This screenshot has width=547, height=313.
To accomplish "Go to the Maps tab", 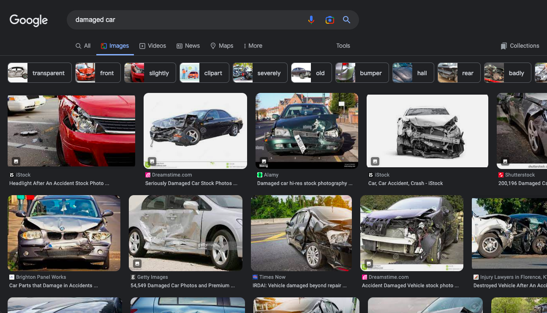I will 222,46.
